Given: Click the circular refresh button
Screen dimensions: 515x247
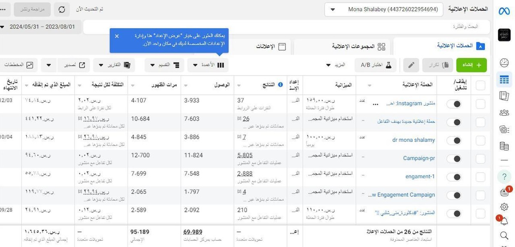Looking at the screenshot, I should coord(61,9).
